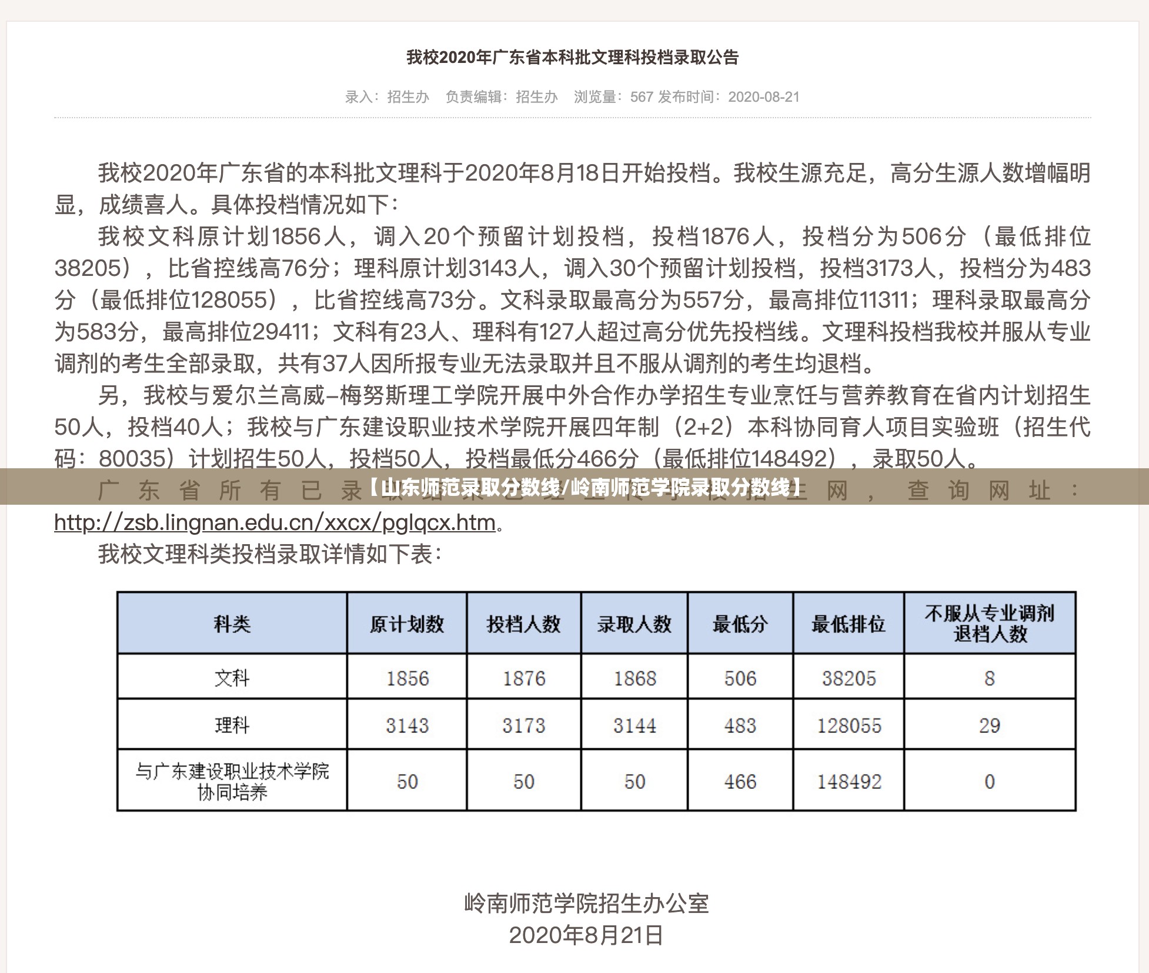Click the 不服从专业调剂退档人数 header
Viewport: 1149px width, 973px height.
(x=990, y=624)
